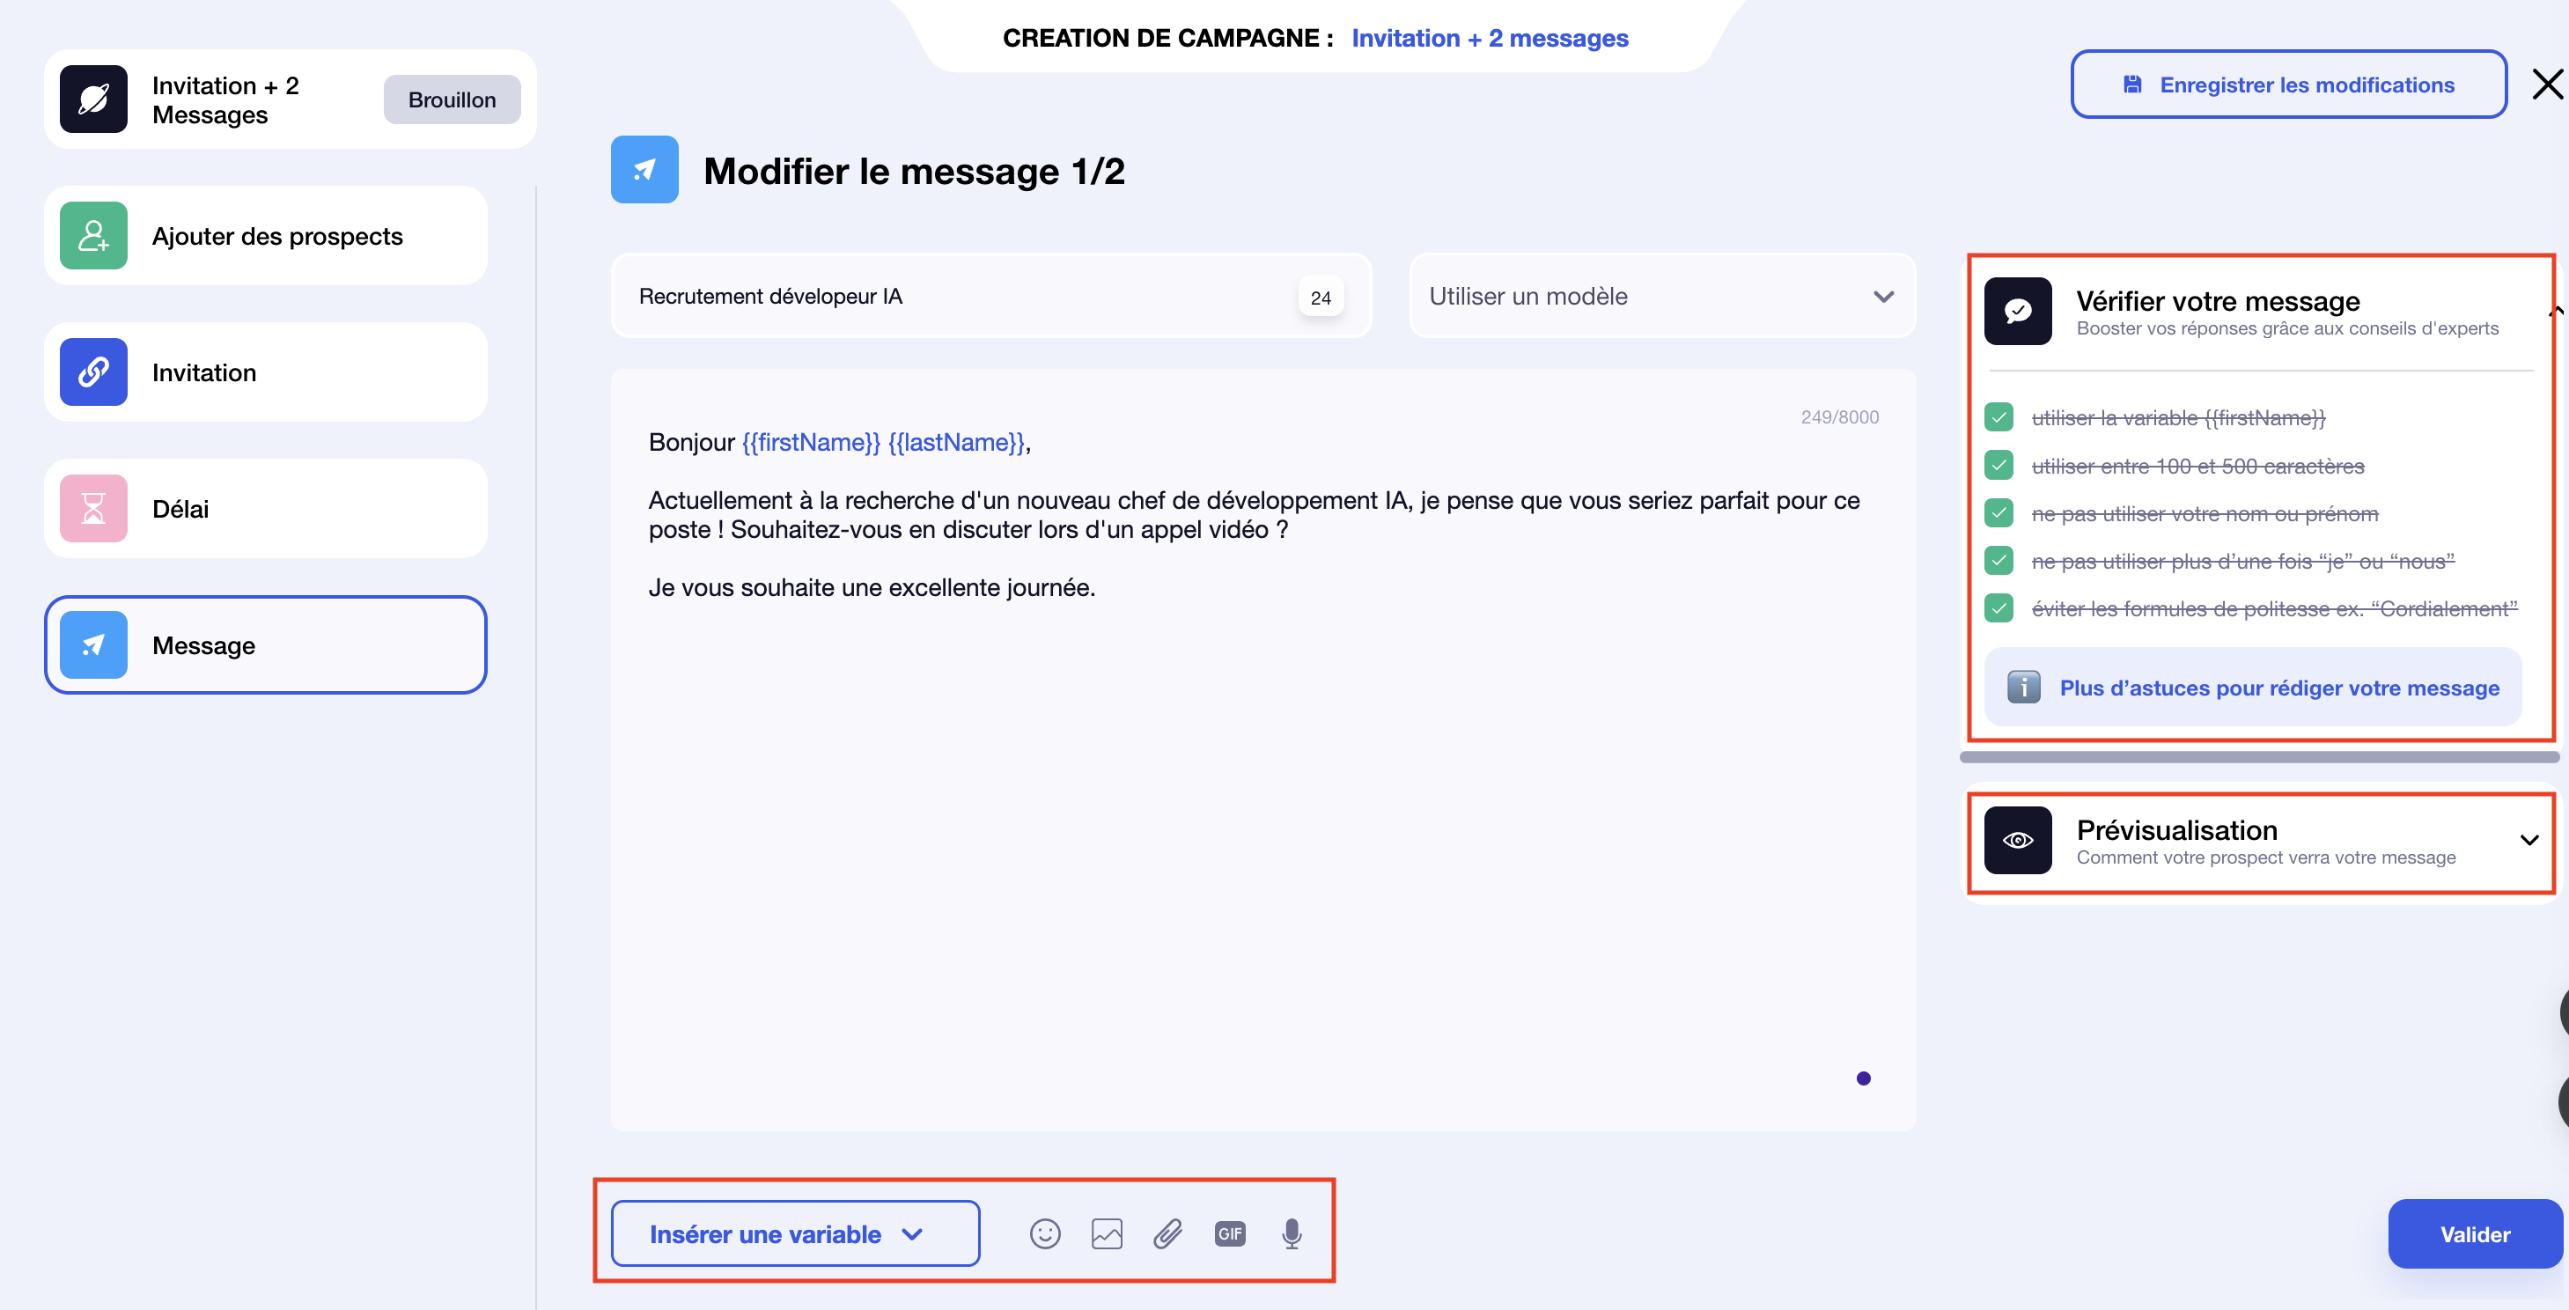Click the horizontal scrollbar under the verify panel
This screenshot has width=2569, height=1310.
coord(2258,758)
